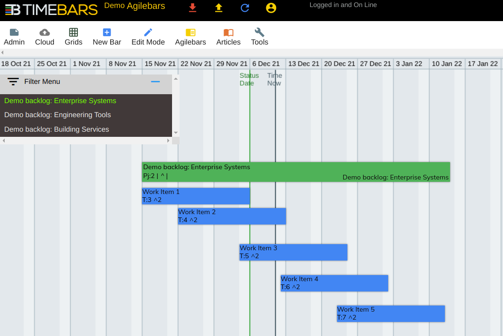Open the Cloud toolbar item
Screen dimensions: 503x336
point(45,37)
